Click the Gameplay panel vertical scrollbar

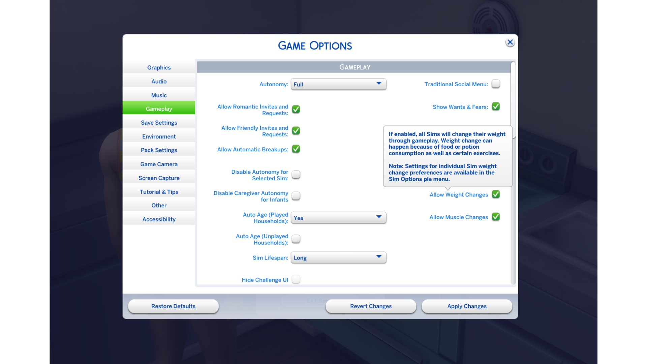click(x=513, y=100)
